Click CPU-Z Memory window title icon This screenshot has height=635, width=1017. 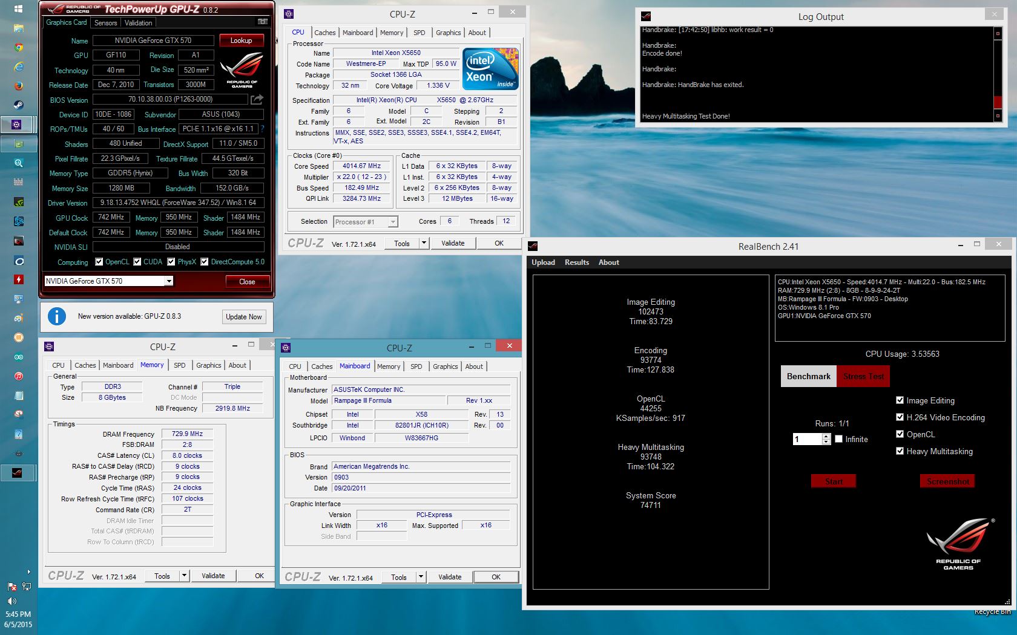[x=50, y=347]
